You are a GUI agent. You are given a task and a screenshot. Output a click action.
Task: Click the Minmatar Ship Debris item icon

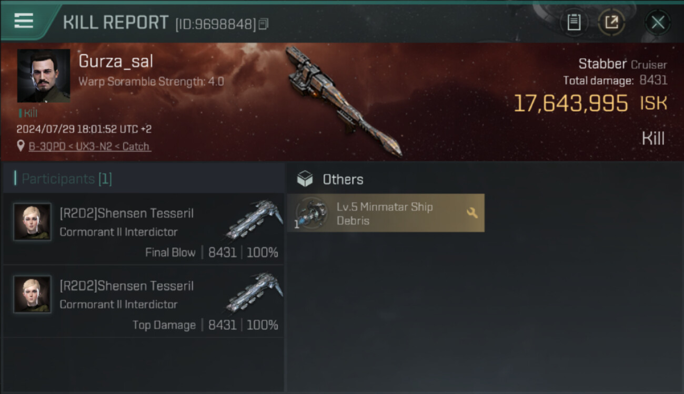point(311,213)
